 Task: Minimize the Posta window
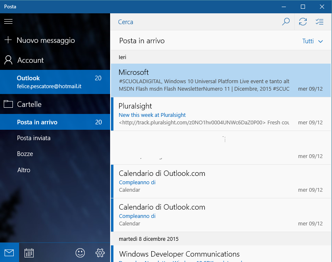(x=284, y=7)
